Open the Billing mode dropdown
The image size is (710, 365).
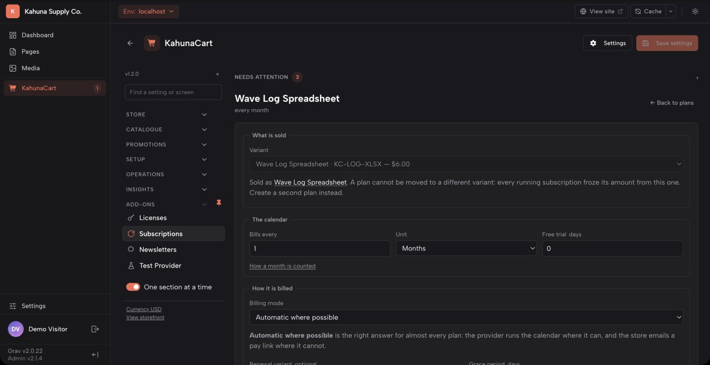tap(466, 317)
